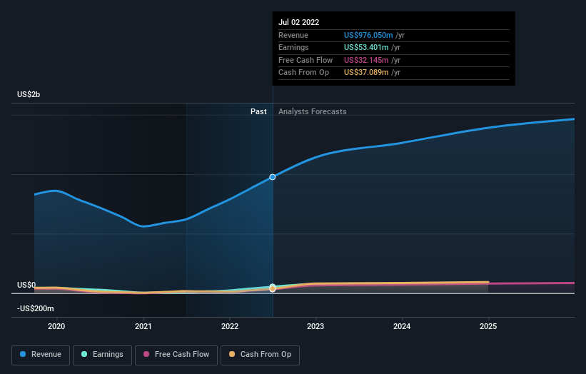Click the Free Cash Flow label in tooltip

click(x=305, y=60)
